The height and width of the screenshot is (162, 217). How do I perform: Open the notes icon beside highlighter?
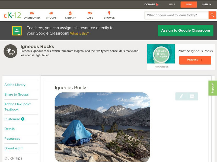(192, 96)
